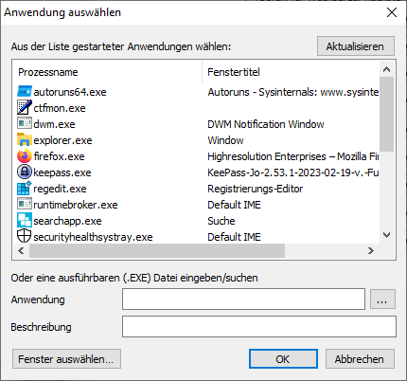This screenshot has height=381, width=407.
Task: Click Fenster auswählen... button
Action: (x=66, y=359)
